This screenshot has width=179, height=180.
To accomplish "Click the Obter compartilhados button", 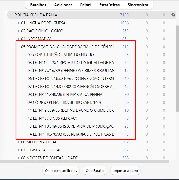I will pyautogui.click(x=61, y=171).
